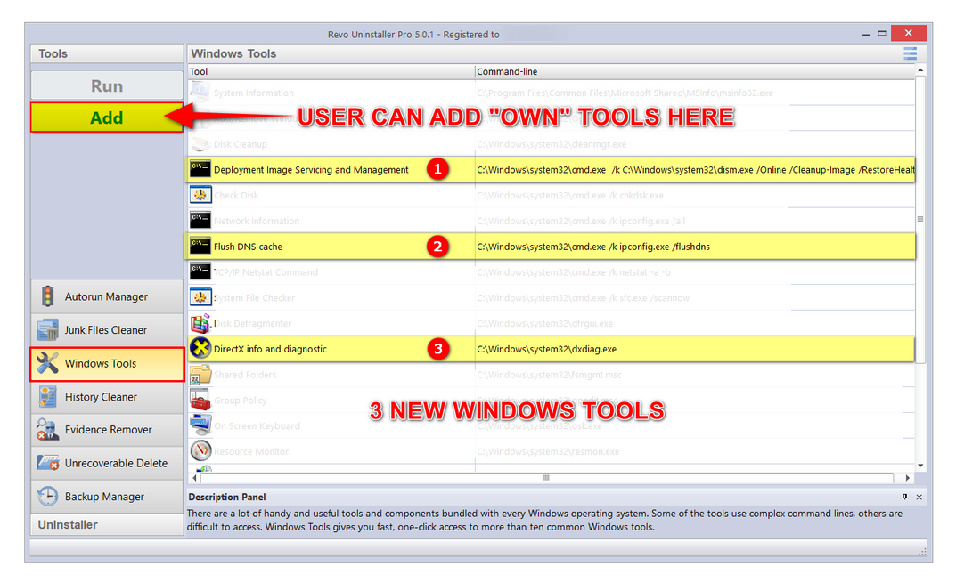Select the TCP/IP Netstat Command row
Image resolution: width=956 pixels, height=583 pixels.
point(550,271)
